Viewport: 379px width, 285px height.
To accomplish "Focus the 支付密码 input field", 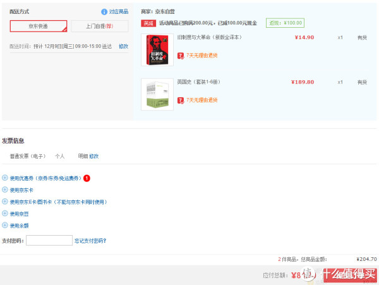I will [x=49, y=240].
